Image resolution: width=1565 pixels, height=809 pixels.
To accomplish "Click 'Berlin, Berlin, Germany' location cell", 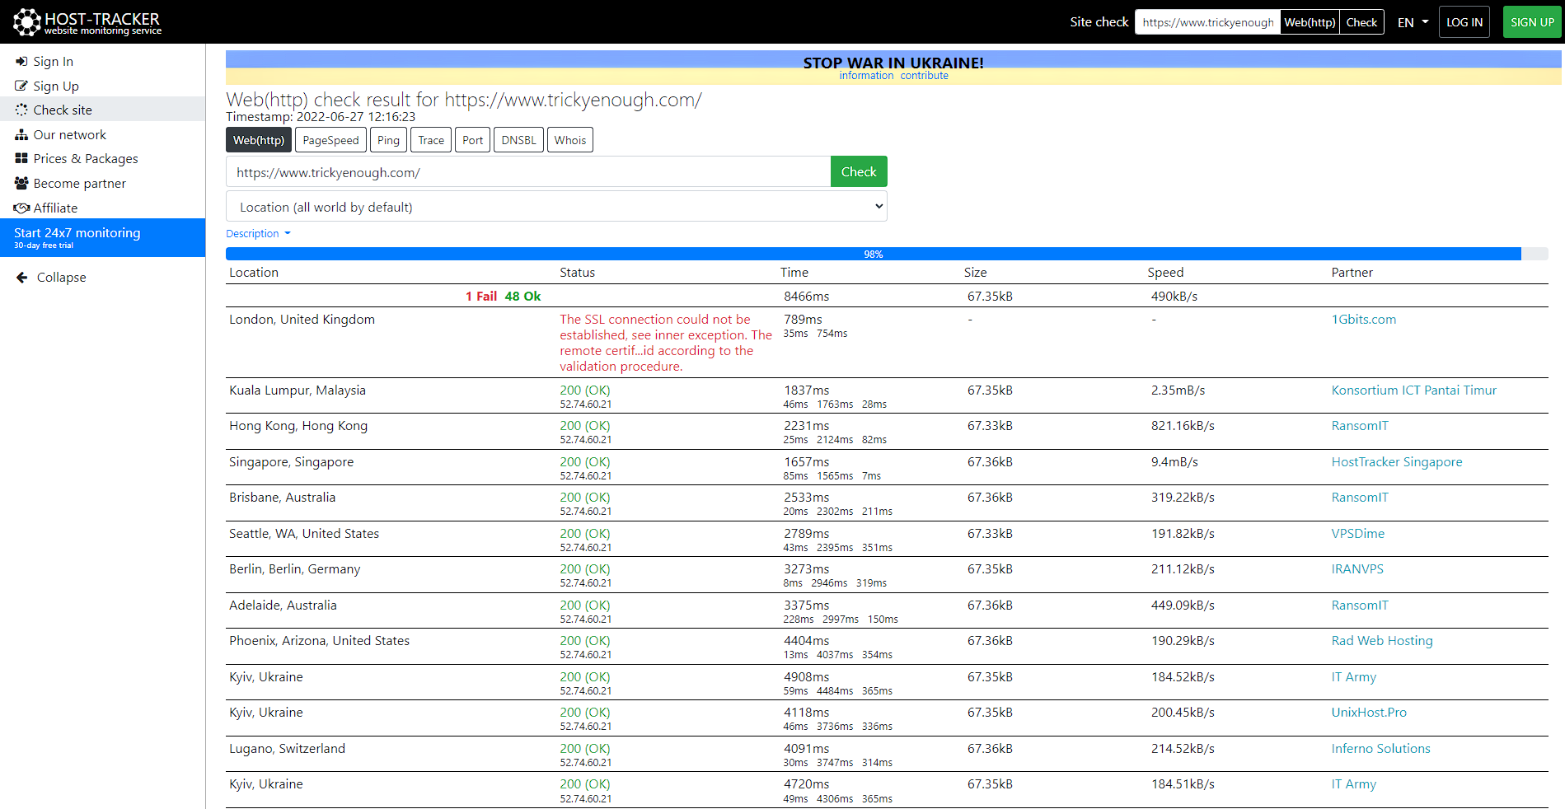I will click(295, 569).
